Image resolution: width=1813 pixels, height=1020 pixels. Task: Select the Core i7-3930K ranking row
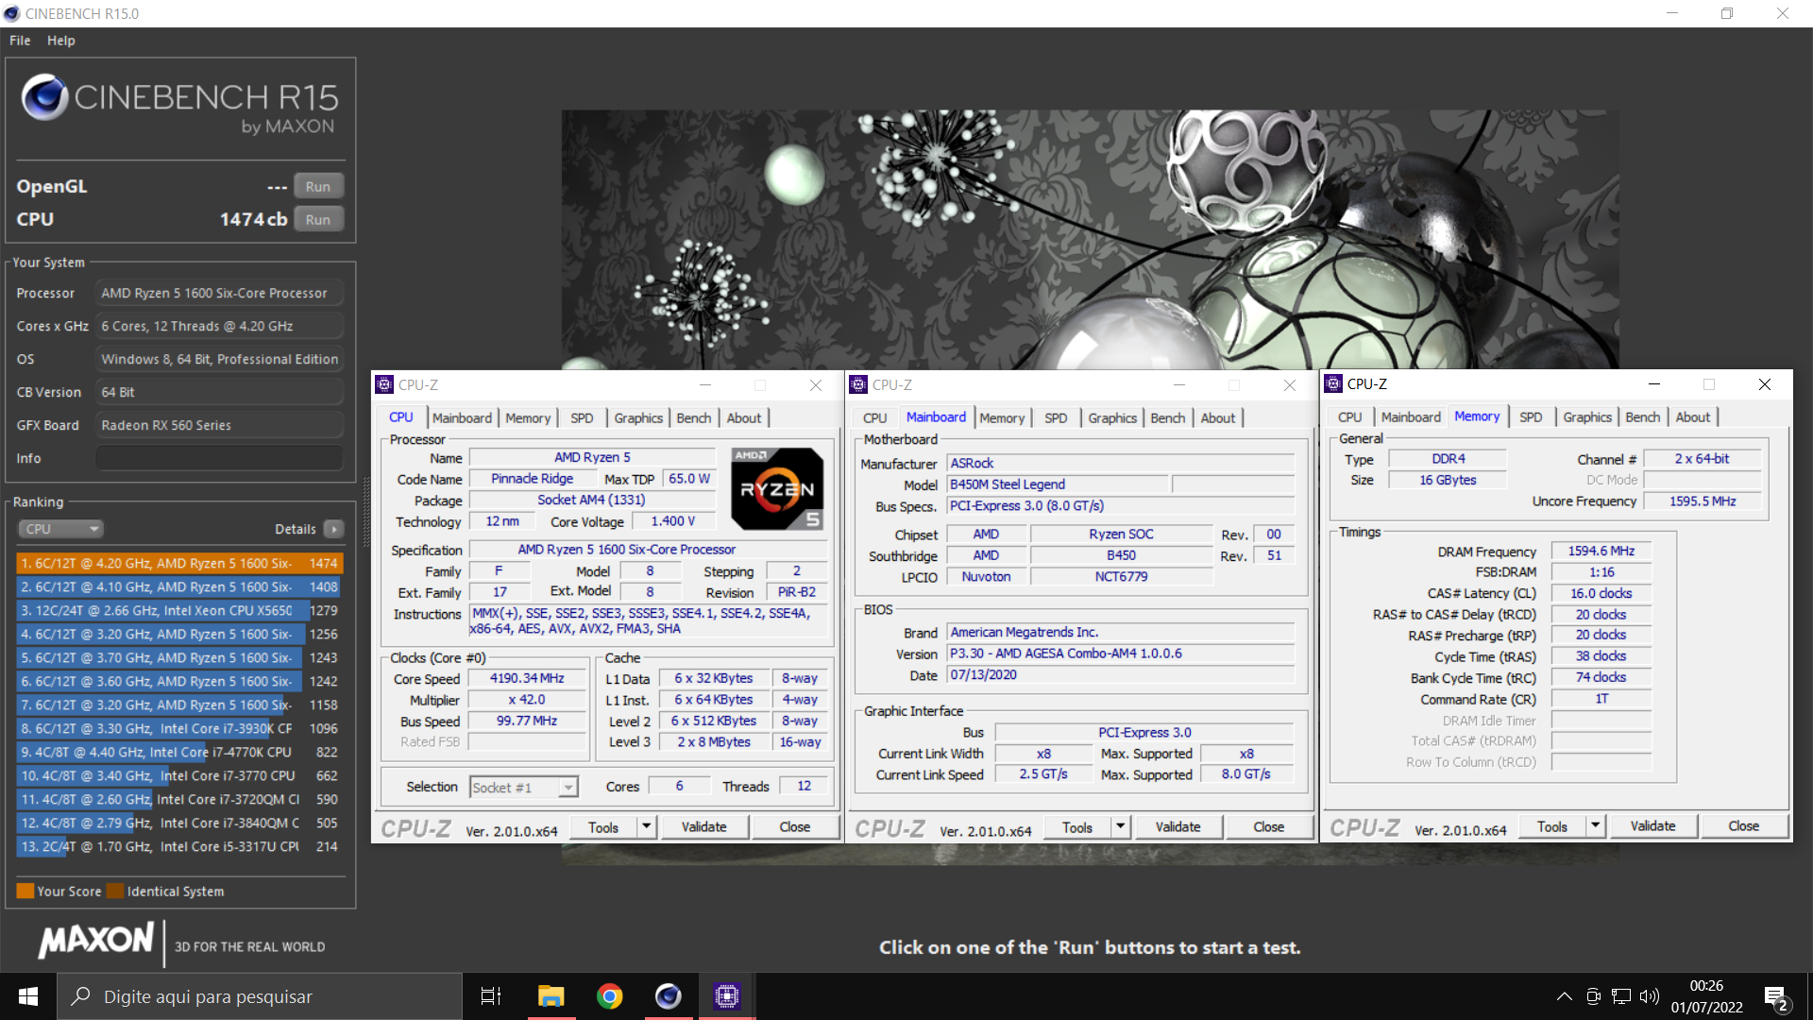click(179, 728)
